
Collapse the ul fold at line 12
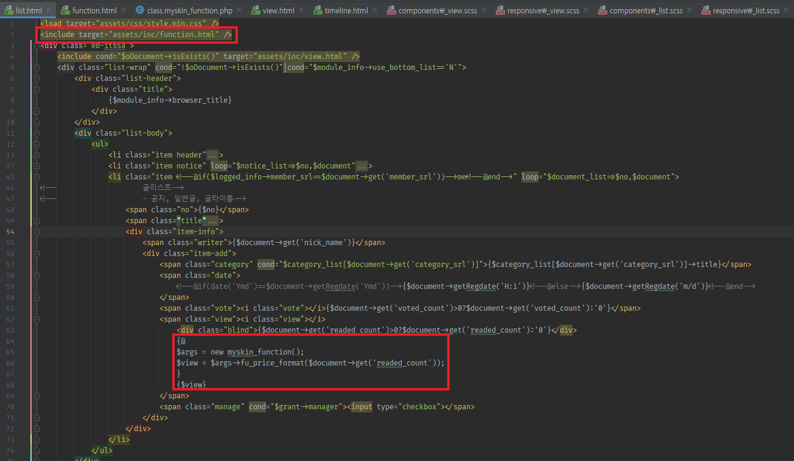tap(37, 144)
